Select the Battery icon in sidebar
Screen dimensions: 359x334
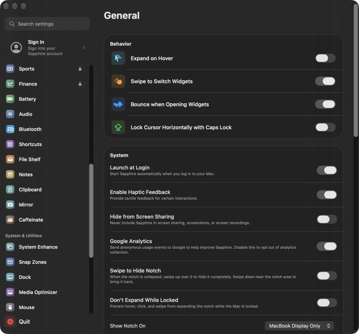(10, 99)
